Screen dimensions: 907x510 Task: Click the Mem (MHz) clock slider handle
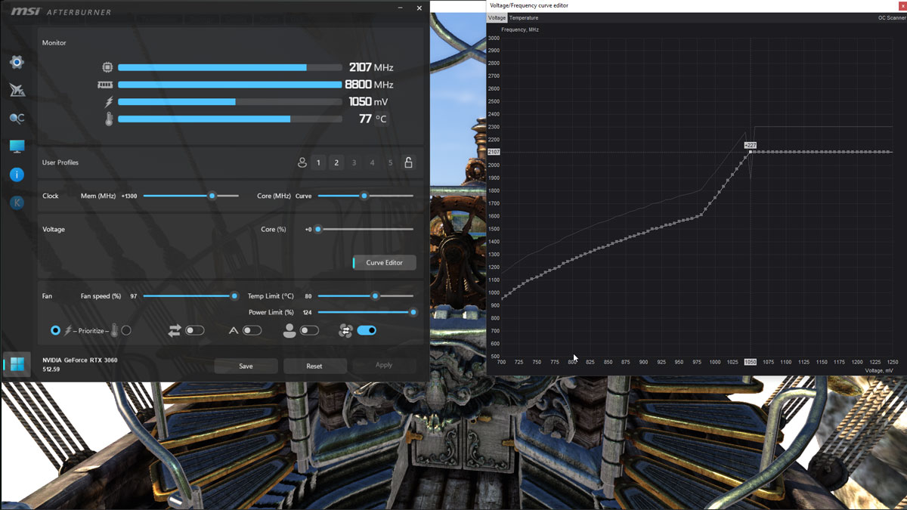pyautogui.click(x=212, y=196)
